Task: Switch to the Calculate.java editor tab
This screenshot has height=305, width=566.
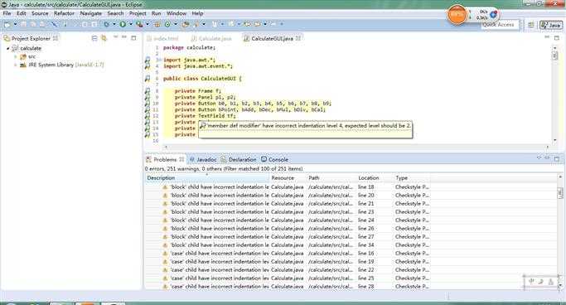Action: [211, 38]
